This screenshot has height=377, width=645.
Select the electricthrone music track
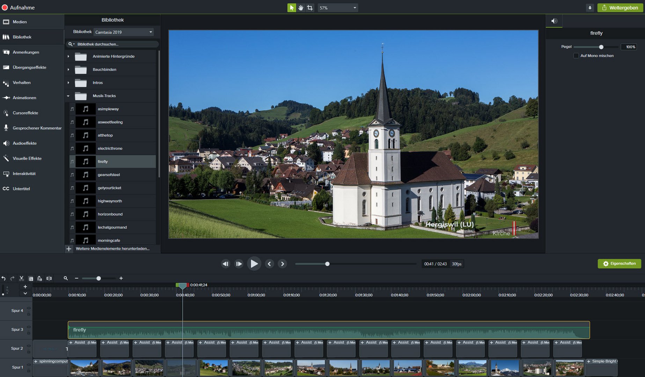pyautogui.click(x=112, y=148)
